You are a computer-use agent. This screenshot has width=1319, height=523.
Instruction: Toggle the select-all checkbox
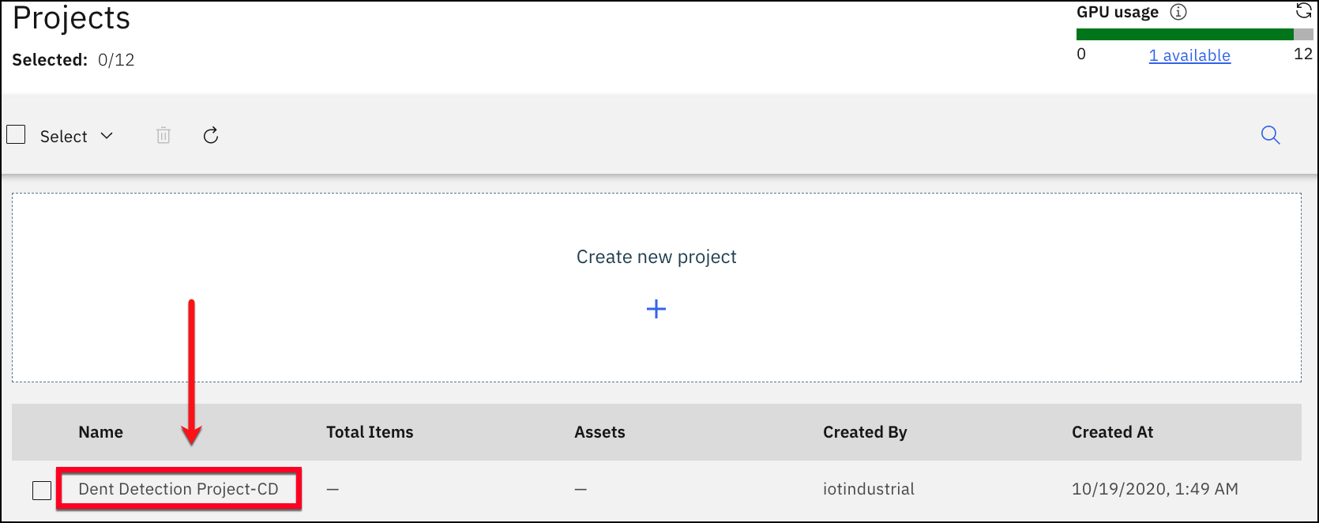click(x=17, y=135)
